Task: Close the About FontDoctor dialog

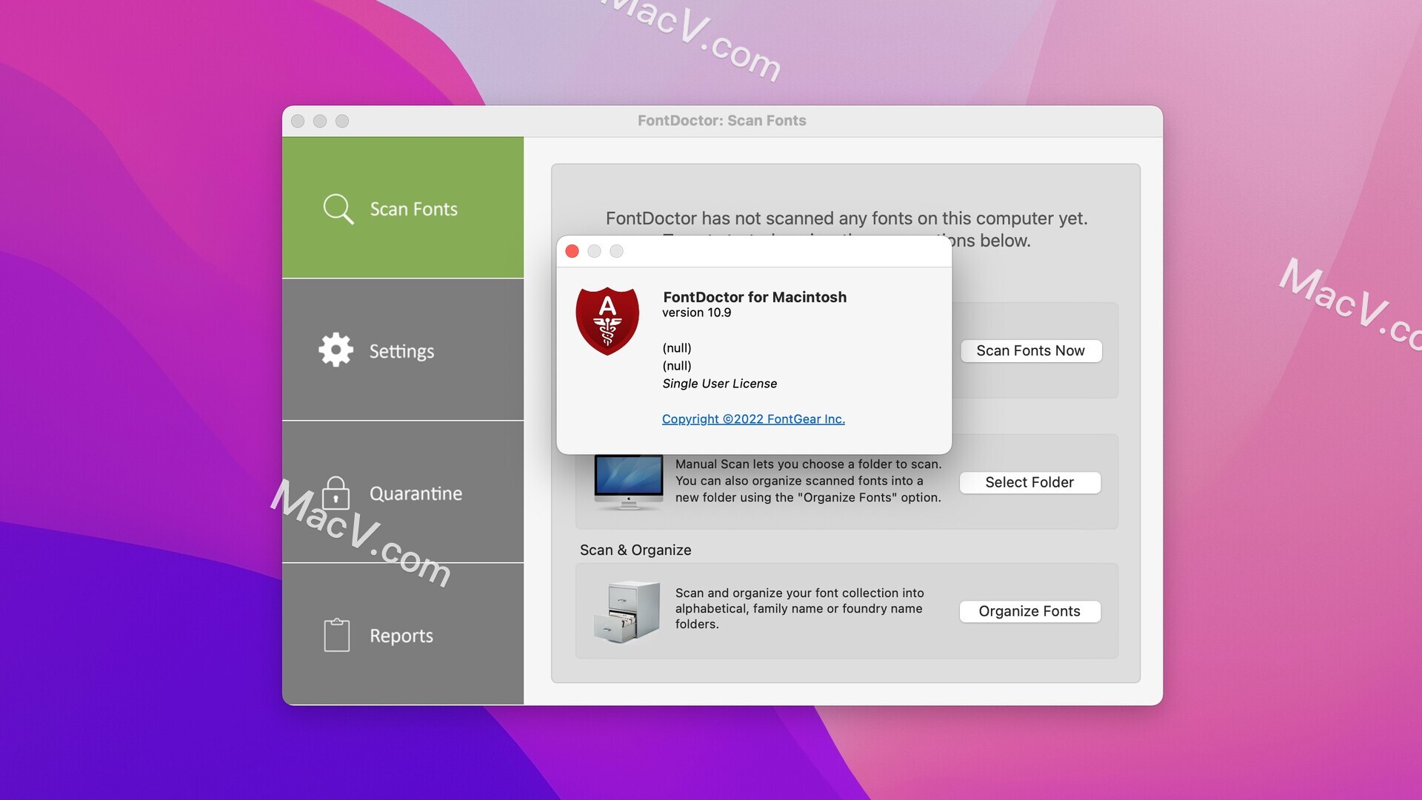Action: tap(572, 251)
